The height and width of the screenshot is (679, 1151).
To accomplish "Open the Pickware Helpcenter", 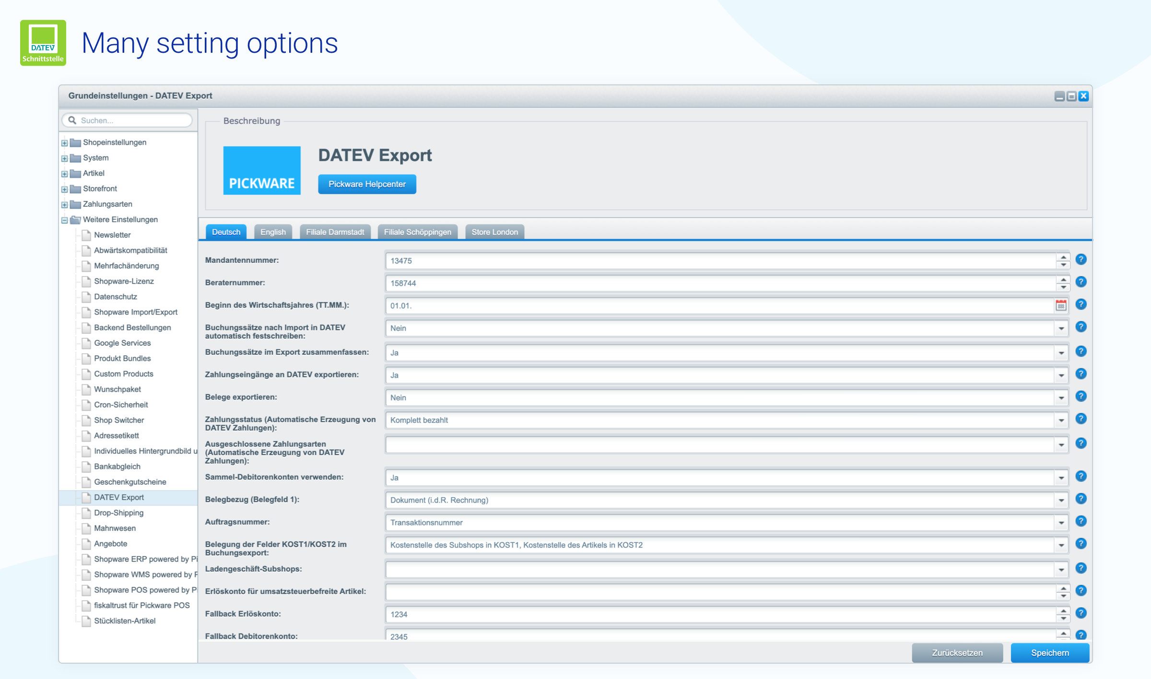I will 367,184.
